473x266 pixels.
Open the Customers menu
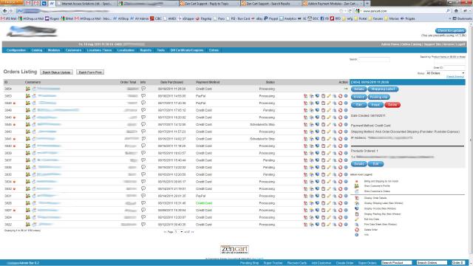(x=74, y=50)
